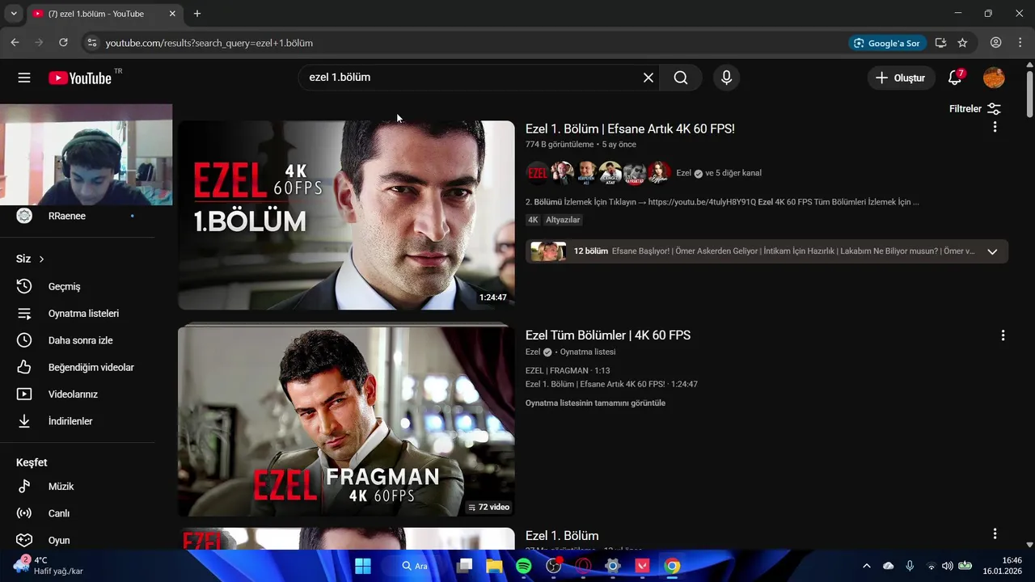Open title Ezel 1. Bölüm | Efsane Artık 4K 60 FPS!
The image size is (1035, 582).
[x=630, y=129]
